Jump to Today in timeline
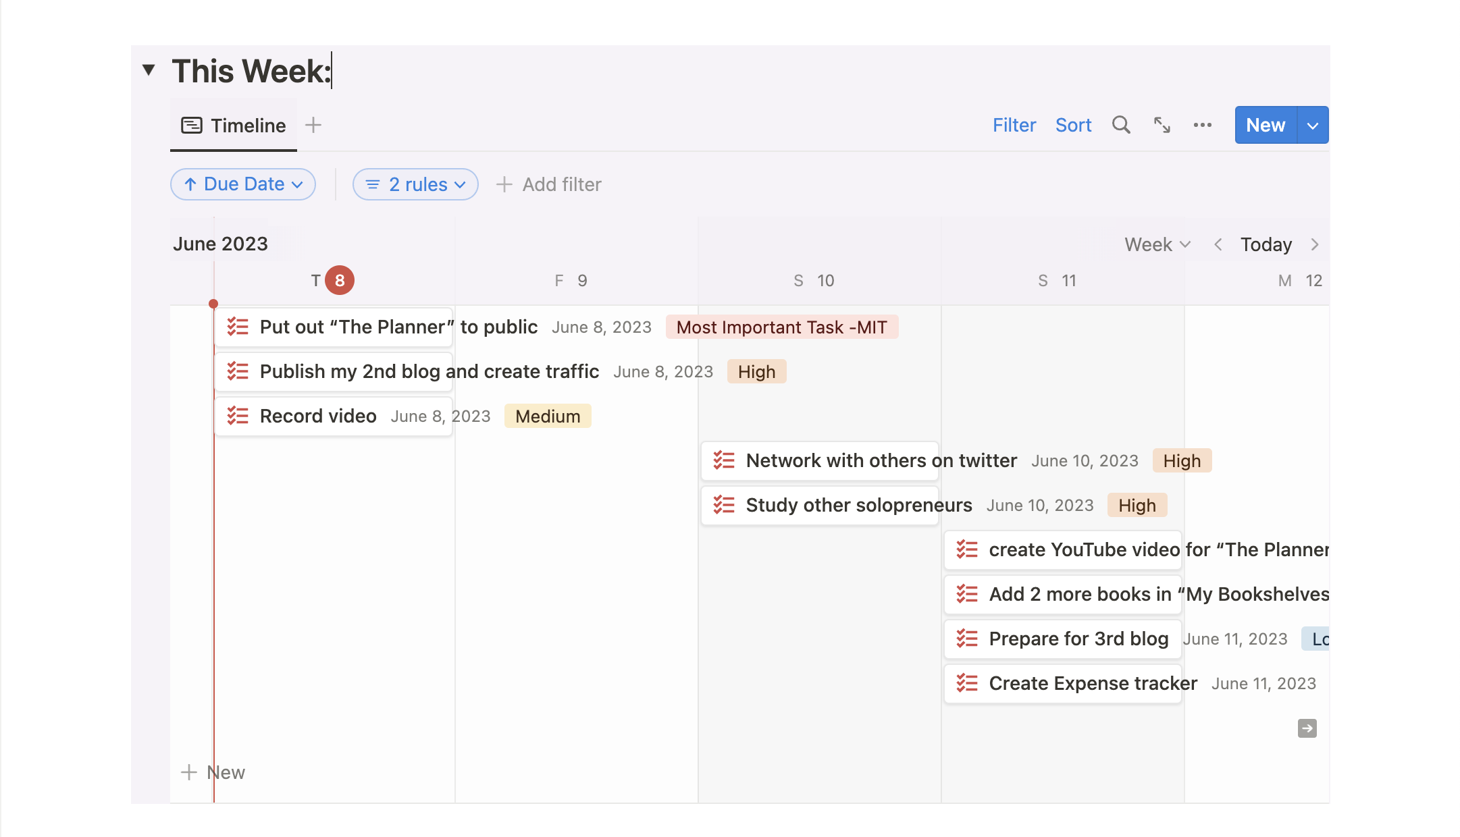Screen dimensions: 1460x837 pyautogui.click(x=1266, y=244)
